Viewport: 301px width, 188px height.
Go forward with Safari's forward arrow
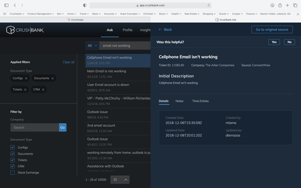[22, 5]
